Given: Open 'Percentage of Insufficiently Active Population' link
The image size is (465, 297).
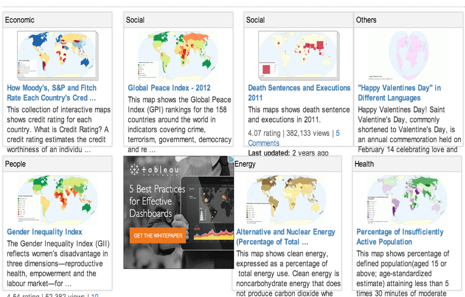Looking at the screenshot, I should click(x=400, y=237).
